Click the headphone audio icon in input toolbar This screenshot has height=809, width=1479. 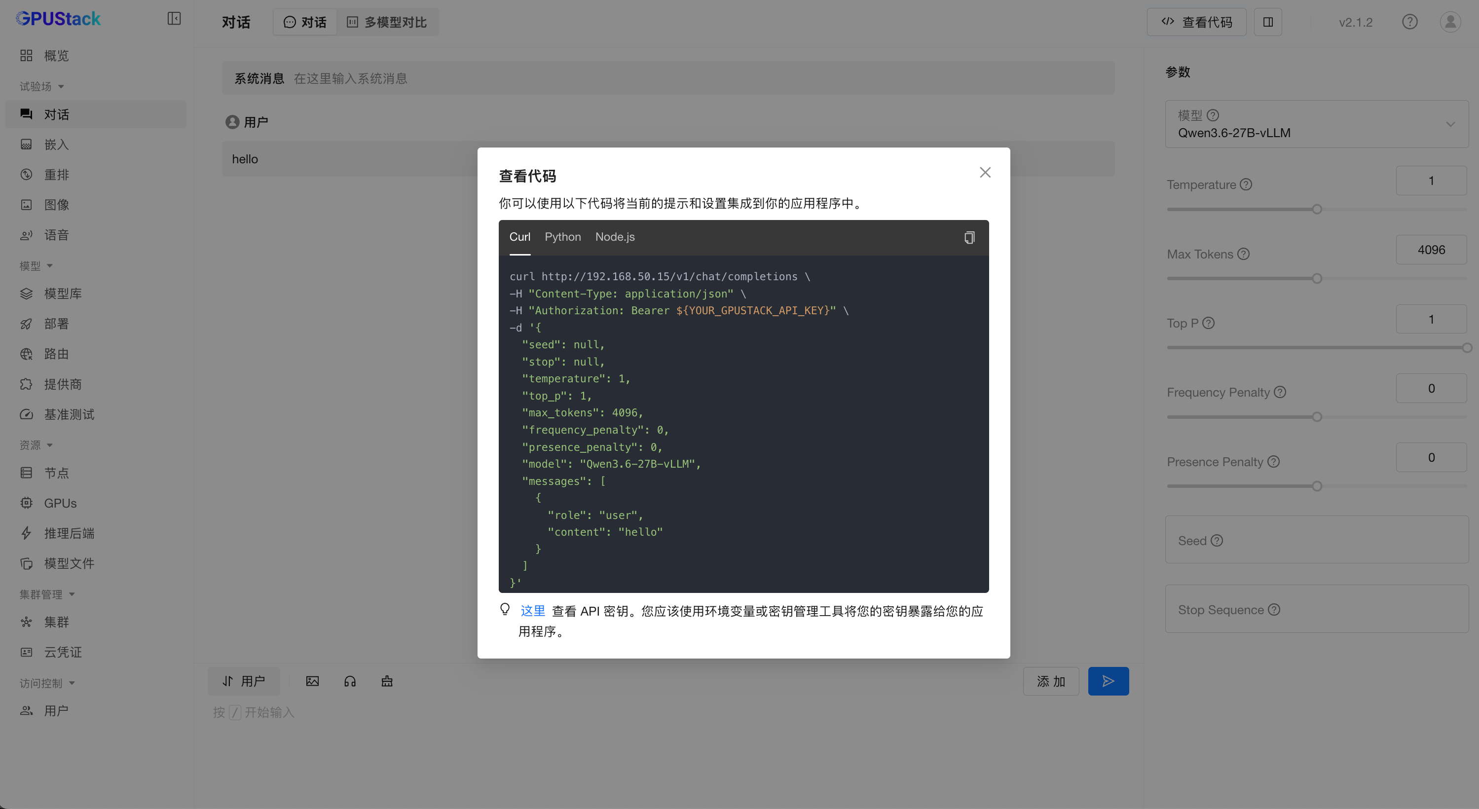[350, 681]
